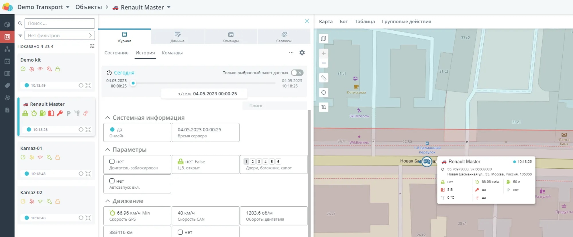Screen dimensions: 573x237
Task: Click the route toggle icon on map
Action: [x=323, y=107]
